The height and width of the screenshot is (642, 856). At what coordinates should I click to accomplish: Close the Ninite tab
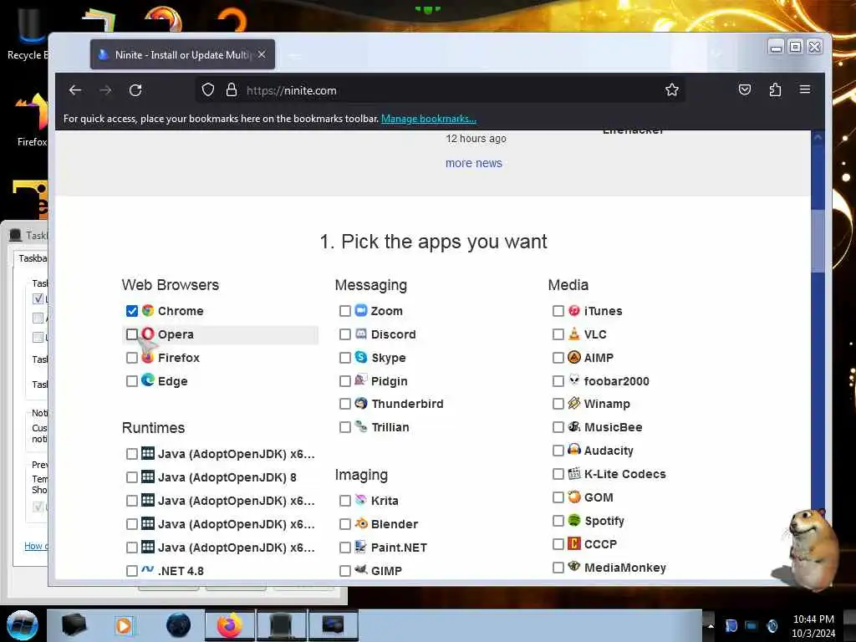click(262, 54)
